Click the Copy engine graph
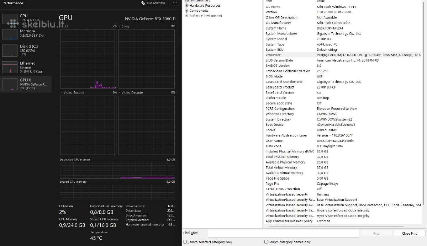The height and width of the screenshot is (246, 427). coord(147,59)
